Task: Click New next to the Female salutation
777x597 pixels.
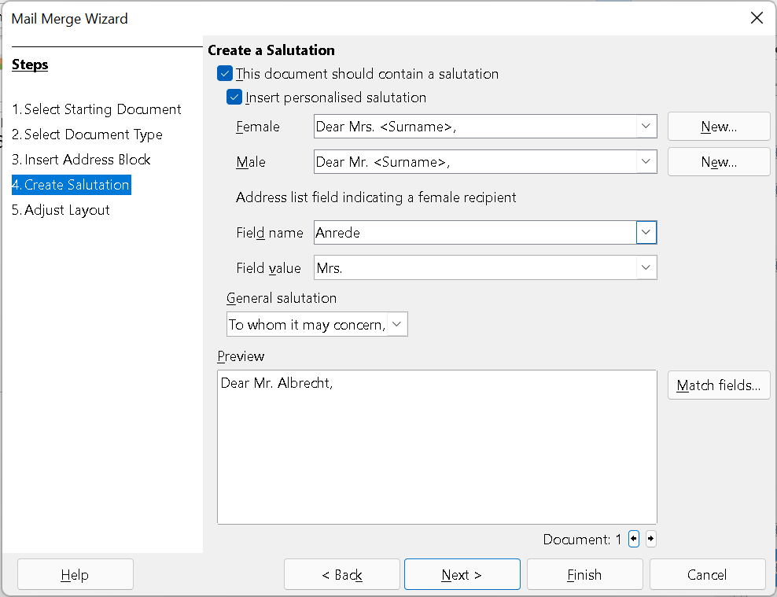Action: click(718, 126)
